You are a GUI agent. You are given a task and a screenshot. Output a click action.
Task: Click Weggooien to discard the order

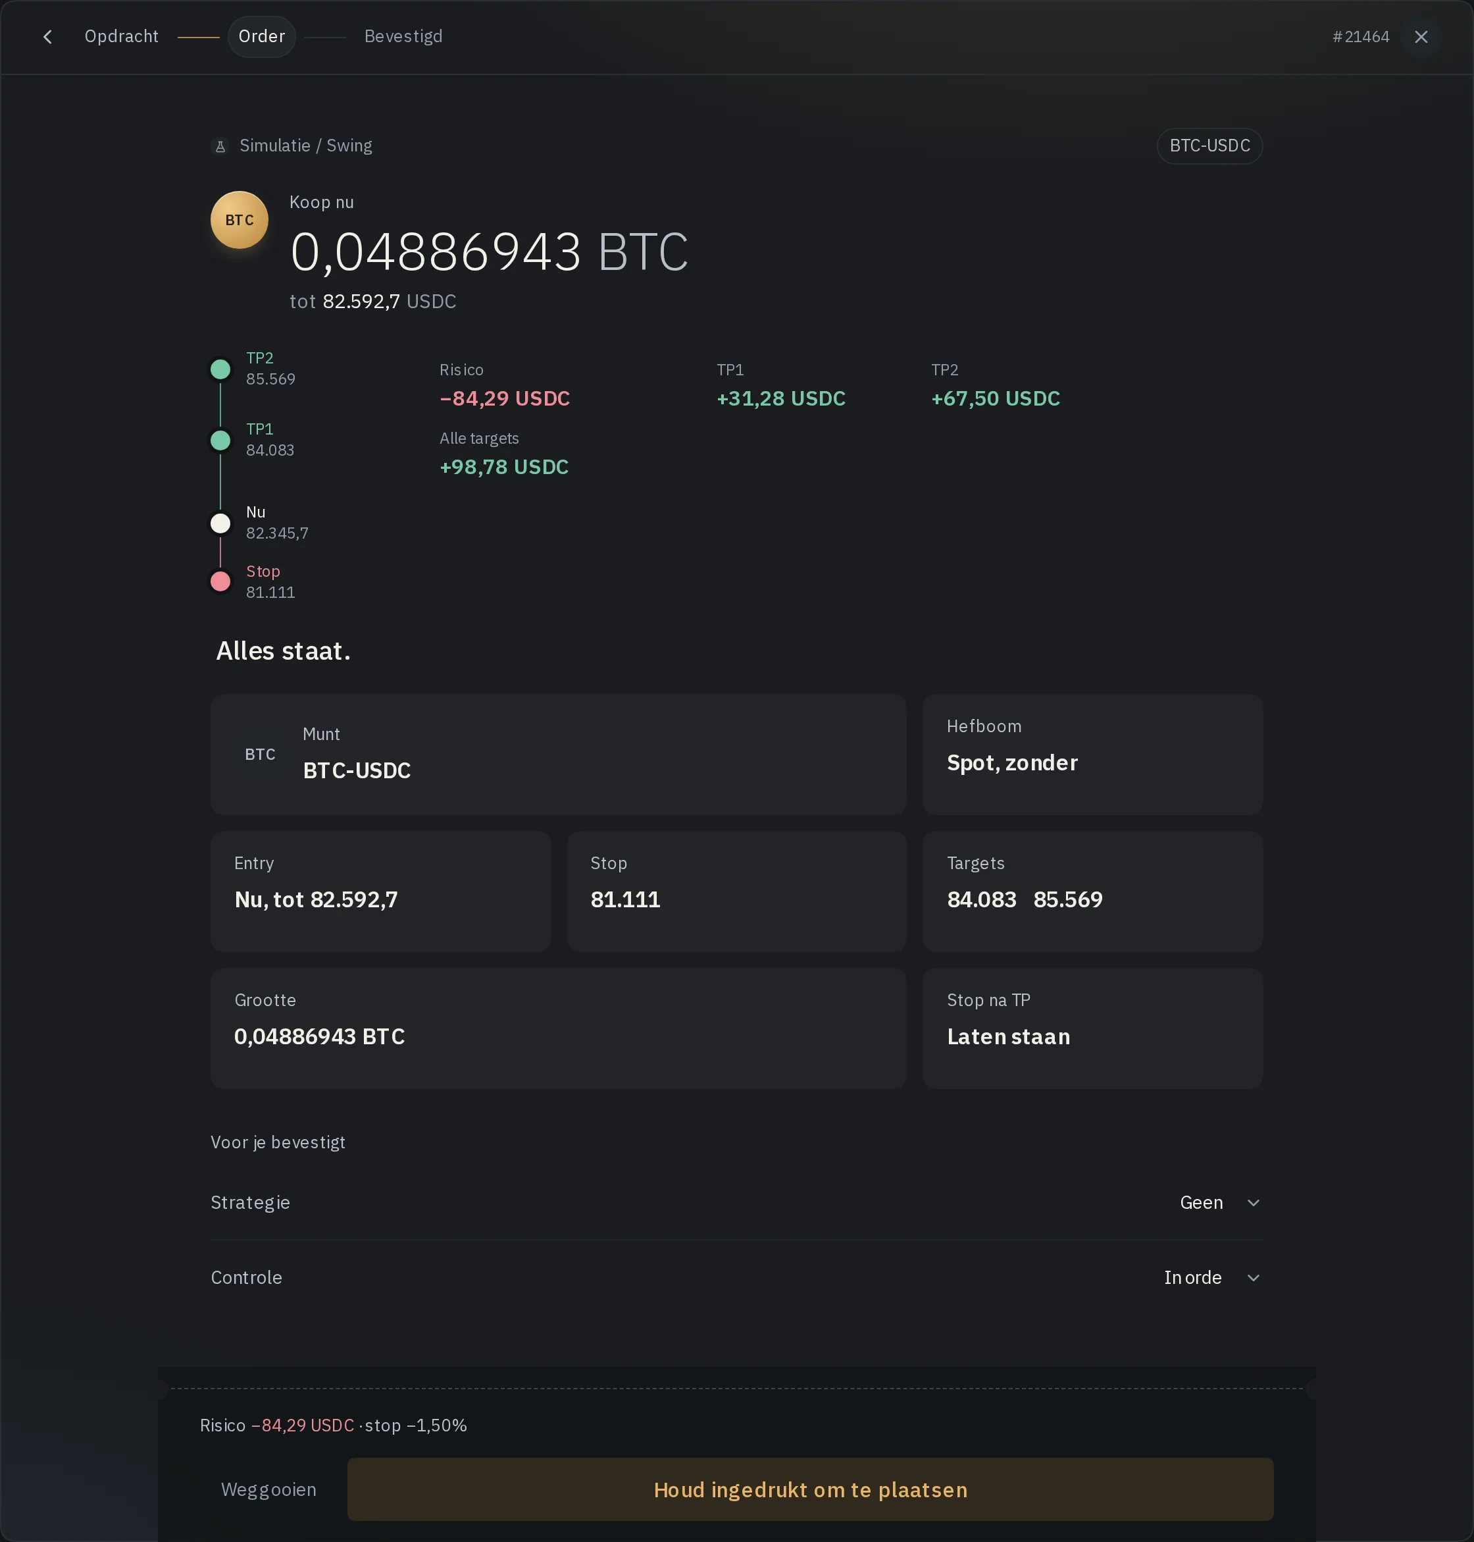coord(268,1489)
